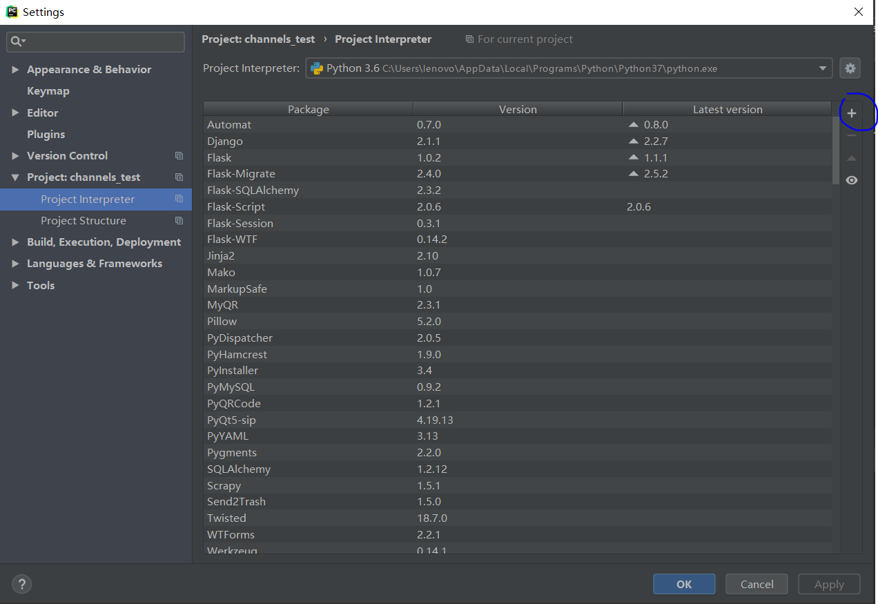Expand Languages & Frameworks section

click(x=15, y=264)
